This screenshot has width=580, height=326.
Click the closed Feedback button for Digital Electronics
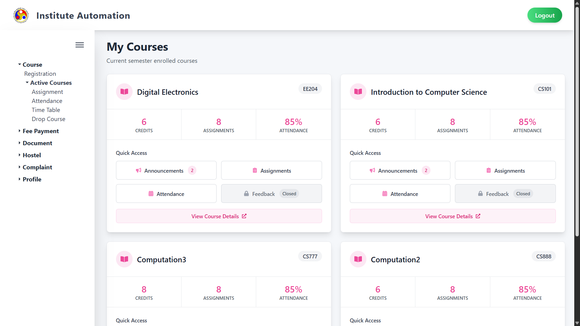click(x=272, y=194)
